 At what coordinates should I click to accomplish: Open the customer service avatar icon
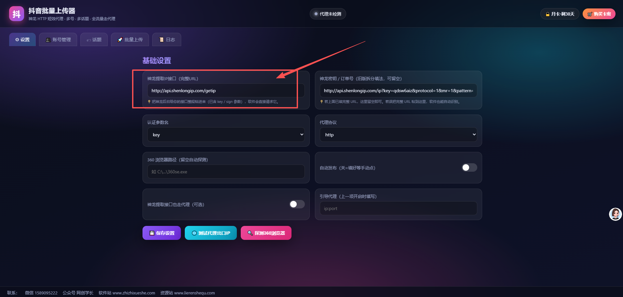click(615, 214)
